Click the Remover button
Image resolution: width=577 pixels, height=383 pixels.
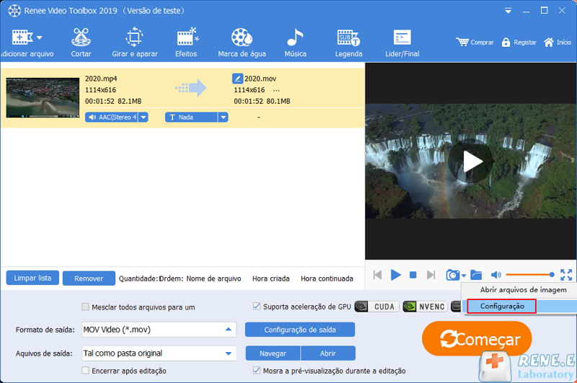[x=89, y=278]
